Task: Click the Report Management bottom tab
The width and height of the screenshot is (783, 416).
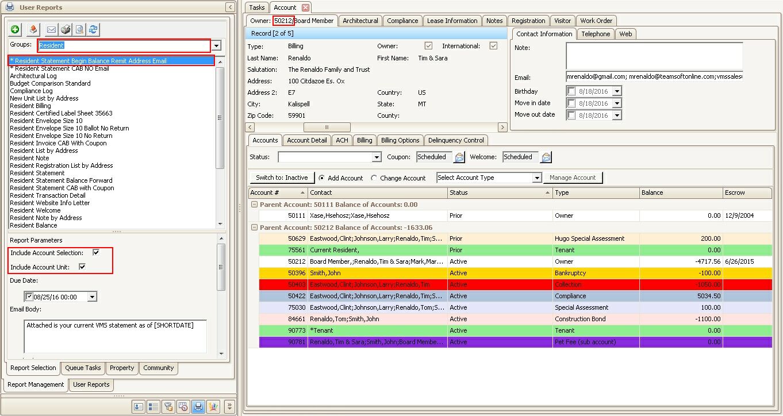Action: point(36,384)
